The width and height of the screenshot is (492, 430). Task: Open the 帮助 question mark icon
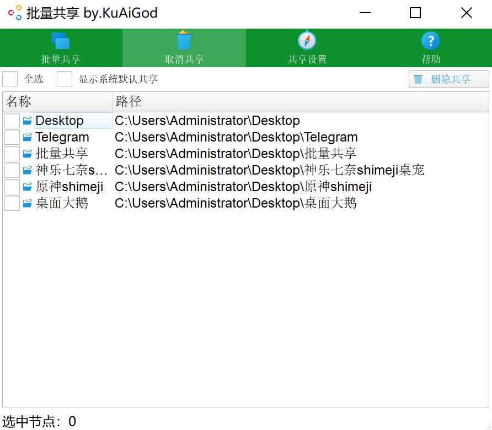(x=430, y=41)
